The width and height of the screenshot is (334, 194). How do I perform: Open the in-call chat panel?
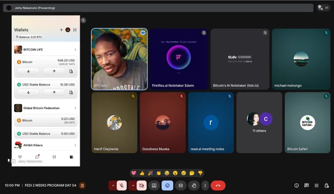(x=306, y=186)
